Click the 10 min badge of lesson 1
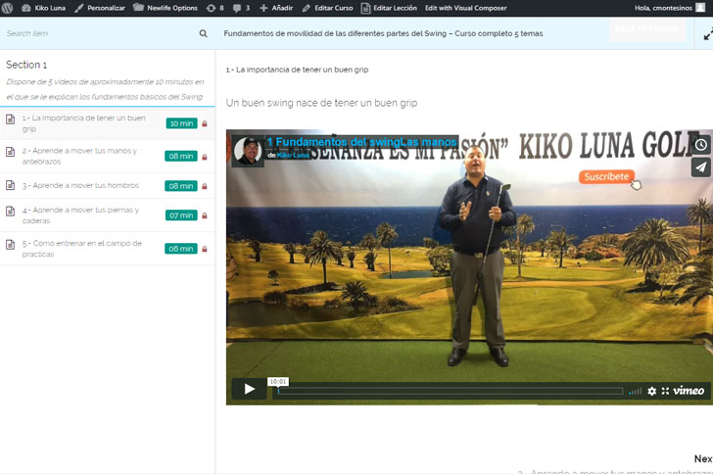The width and height of the screenshot is (713, 474). [x=181, y=123]
